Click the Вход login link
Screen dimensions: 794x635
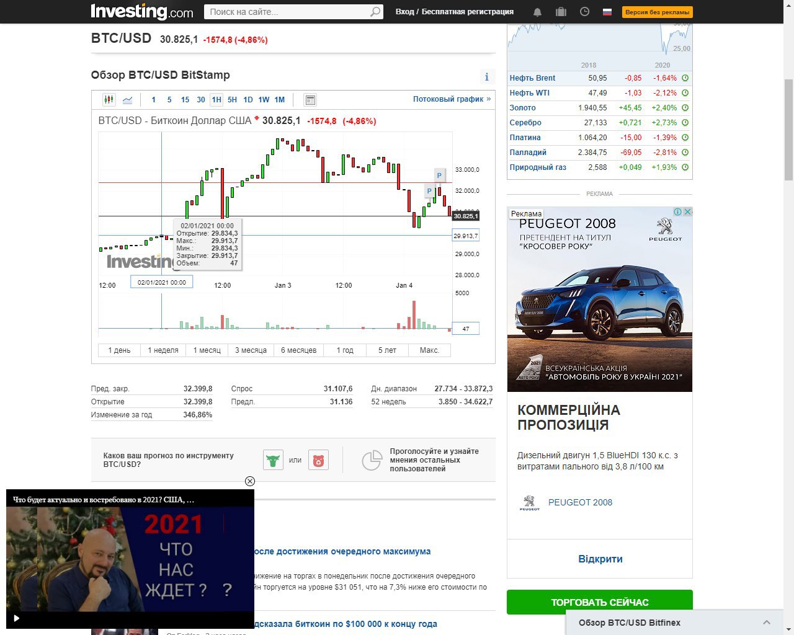coord(404,12)
